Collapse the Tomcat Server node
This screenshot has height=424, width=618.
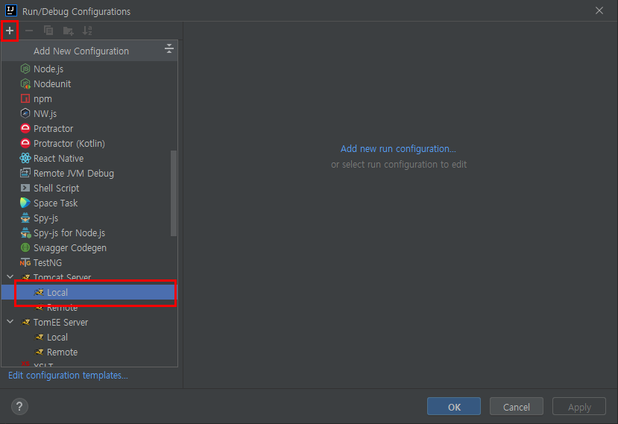coord(10,277)
